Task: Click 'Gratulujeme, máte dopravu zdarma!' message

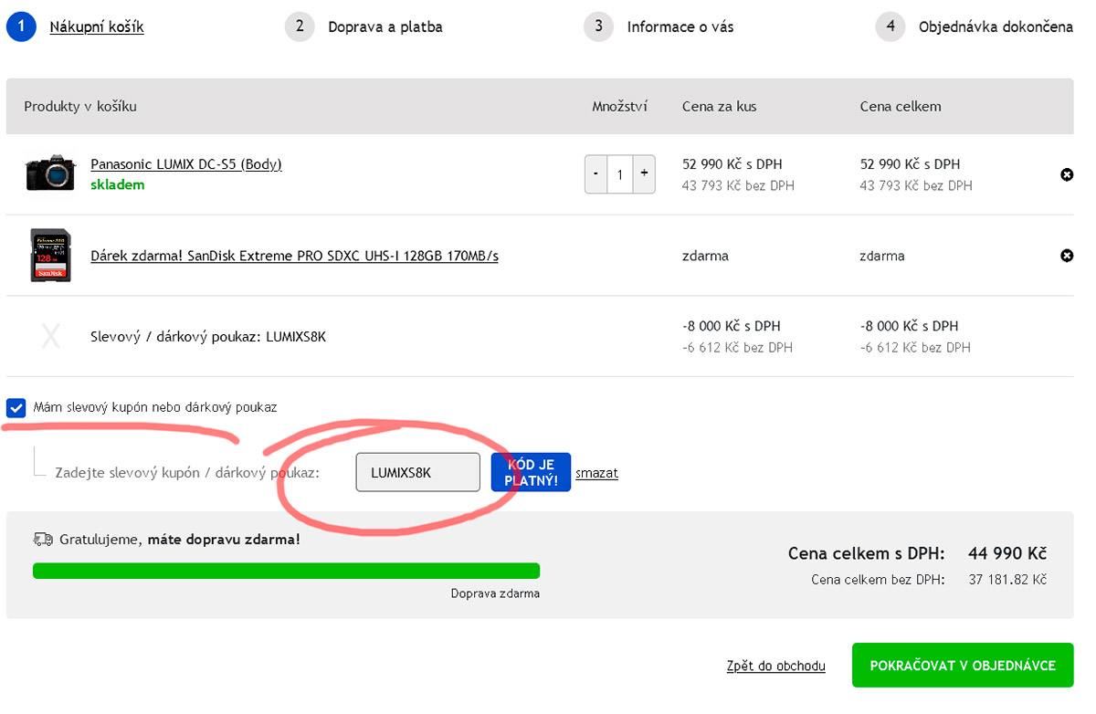Action: [x=180, y=540]
